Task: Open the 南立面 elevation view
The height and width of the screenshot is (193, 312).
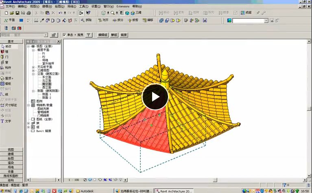Action: (x=46, y=84)
